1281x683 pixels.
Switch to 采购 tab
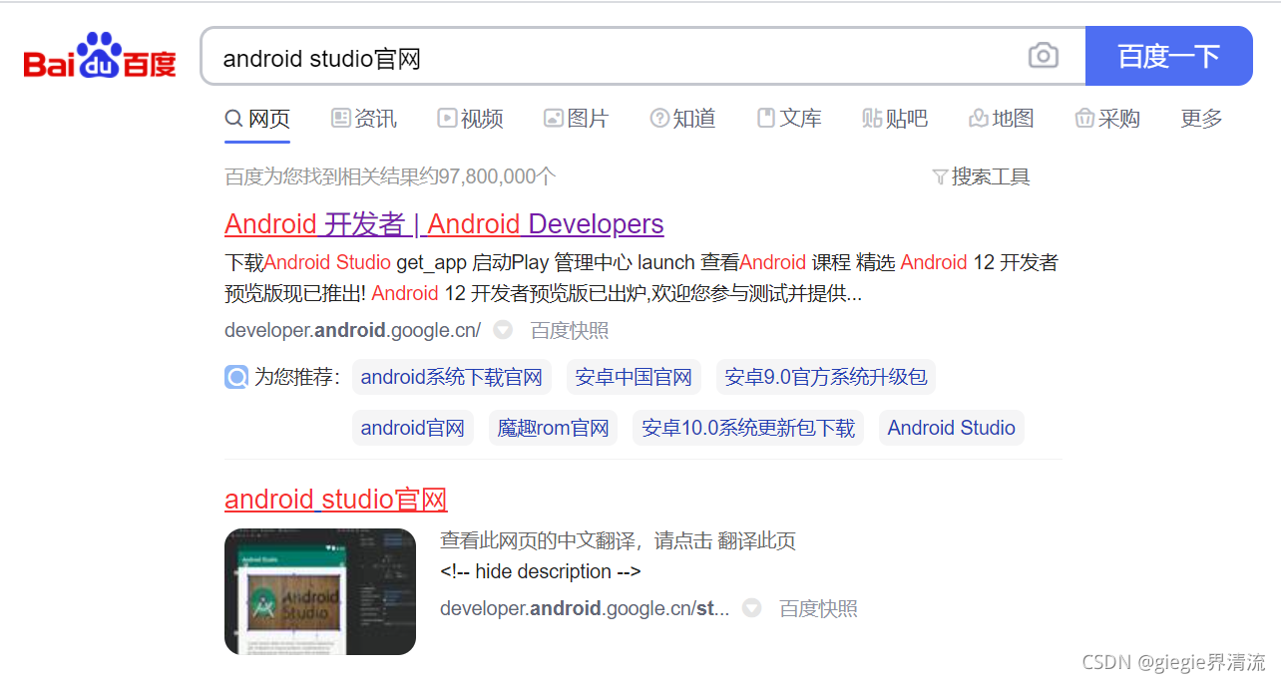pos(1107,119)
